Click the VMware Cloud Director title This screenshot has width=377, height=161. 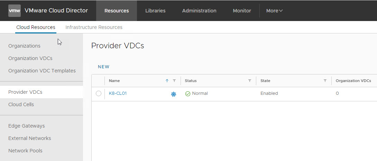point(56,11)
